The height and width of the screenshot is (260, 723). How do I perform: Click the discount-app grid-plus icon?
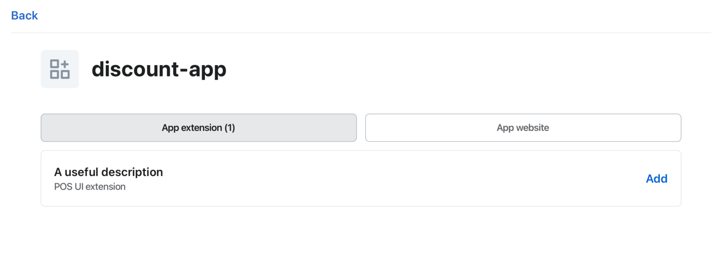point(60,69)
